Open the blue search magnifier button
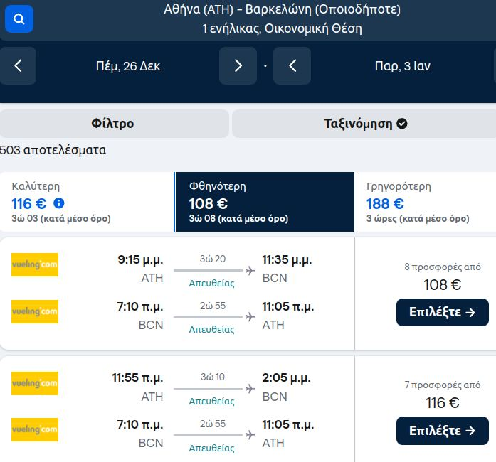 point(19,19)
